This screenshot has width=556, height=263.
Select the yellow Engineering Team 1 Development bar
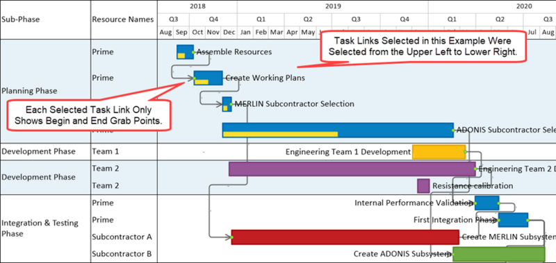click(439, 152)
